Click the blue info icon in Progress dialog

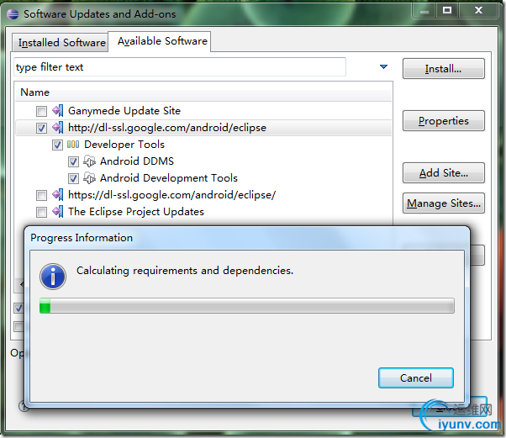click(x=53, y=277)
